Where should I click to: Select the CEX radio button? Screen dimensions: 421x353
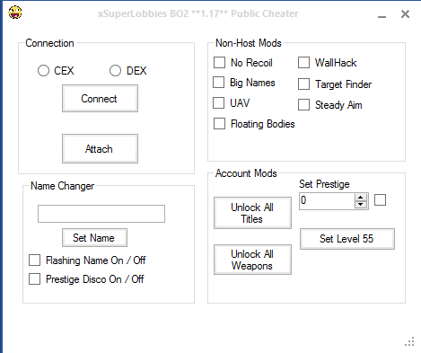43,71
